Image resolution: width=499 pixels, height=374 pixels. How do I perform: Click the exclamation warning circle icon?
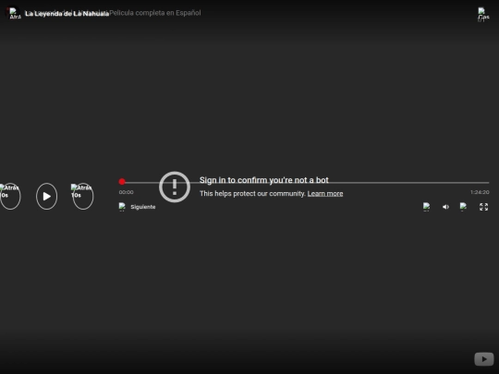coord(175,187)
